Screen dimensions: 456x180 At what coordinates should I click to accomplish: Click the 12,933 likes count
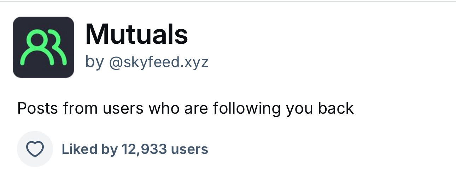[x=144, y=149]
